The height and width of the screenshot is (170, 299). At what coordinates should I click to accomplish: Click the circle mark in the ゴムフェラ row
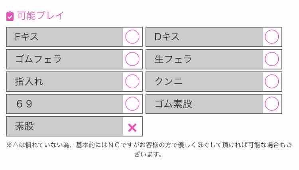132,59
